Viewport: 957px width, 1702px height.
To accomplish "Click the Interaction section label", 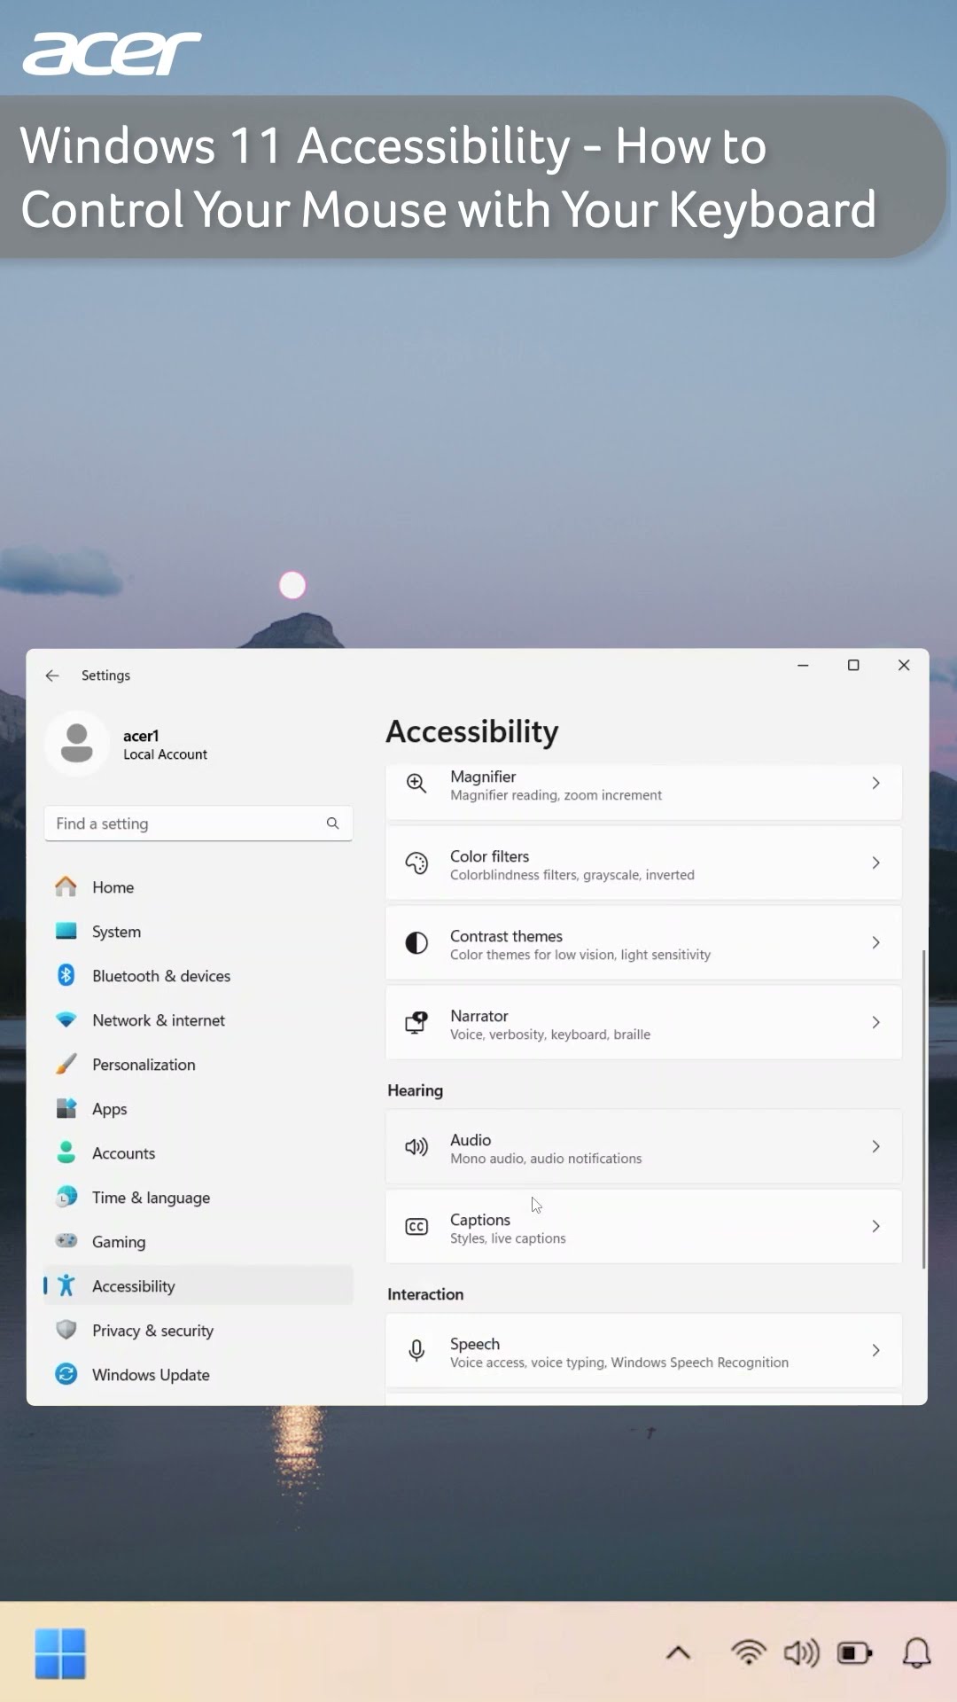I will [425, 1294].
